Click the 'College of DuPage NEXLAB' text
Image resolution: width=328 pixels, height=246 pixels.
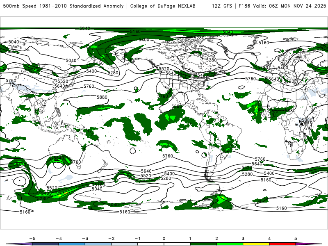163,6
